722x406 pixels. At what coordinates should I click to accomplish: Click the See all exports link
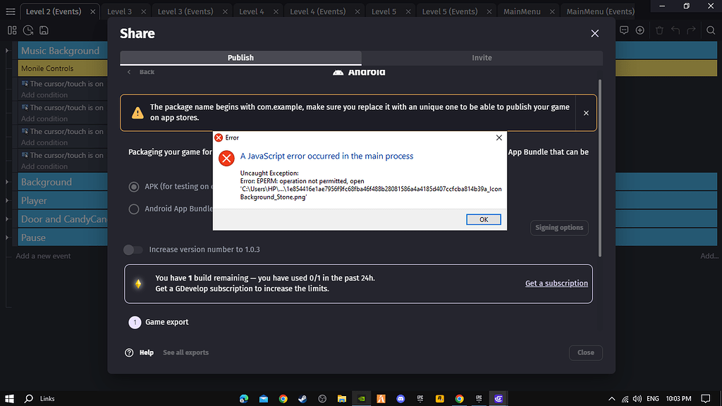coord(185,352)
